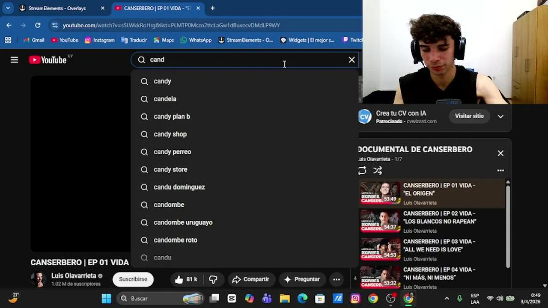548x308 pixels.
Task: Click the taskbar Buscar search box
Action: tap(160, 299)
